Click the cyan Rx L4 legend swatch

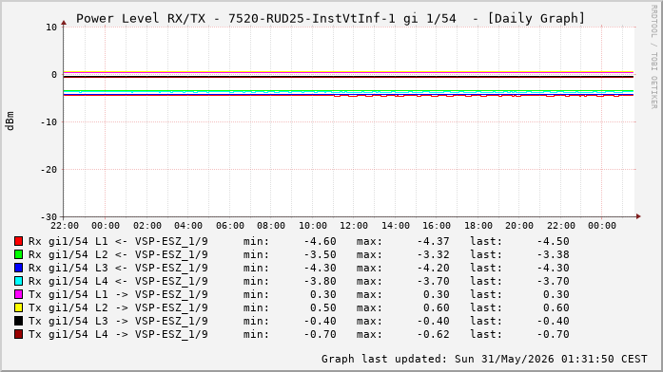coord(18,281)
